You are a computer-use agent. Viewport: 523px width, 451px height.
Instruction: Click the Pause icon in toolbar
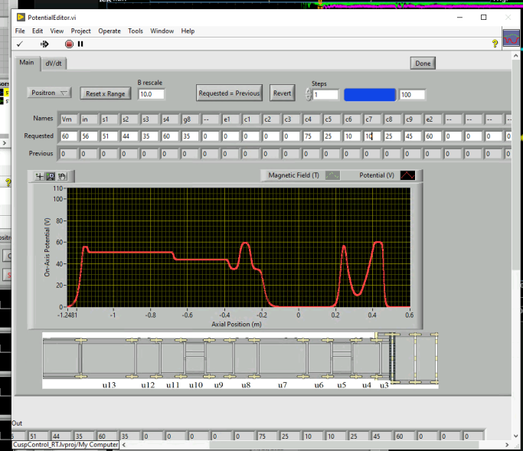[x=80, y=44]
